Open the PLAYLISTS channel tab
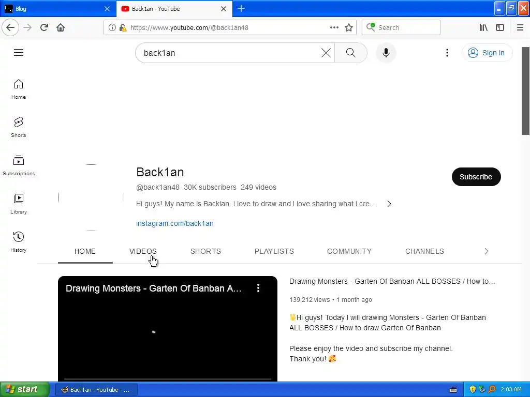The height and width of the screenshot is (397, 530). coord(274,252)
